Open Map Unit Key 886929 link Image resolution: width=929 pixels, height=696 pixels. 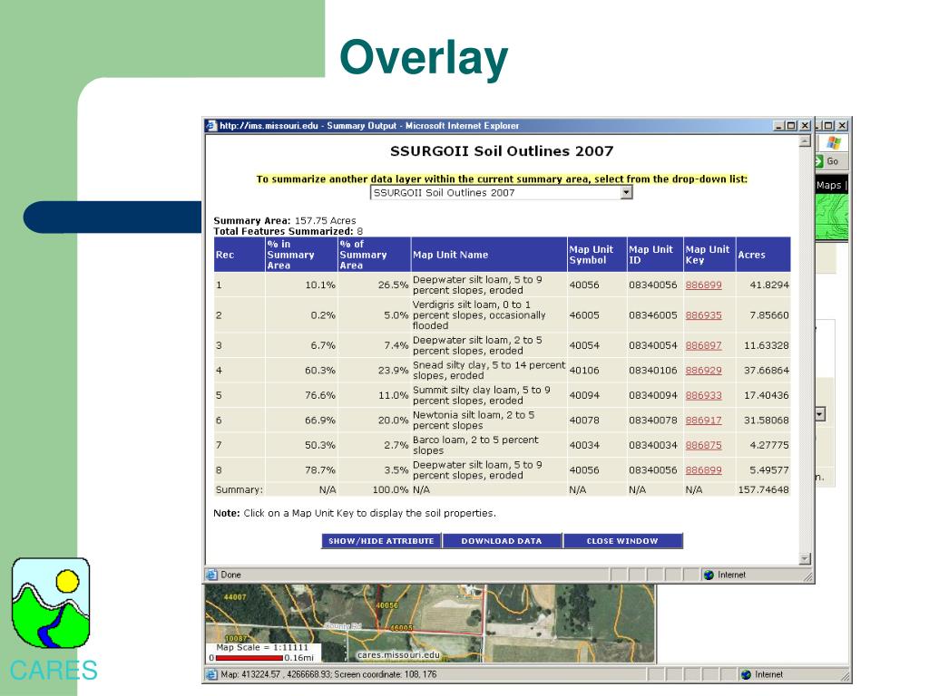703,371
